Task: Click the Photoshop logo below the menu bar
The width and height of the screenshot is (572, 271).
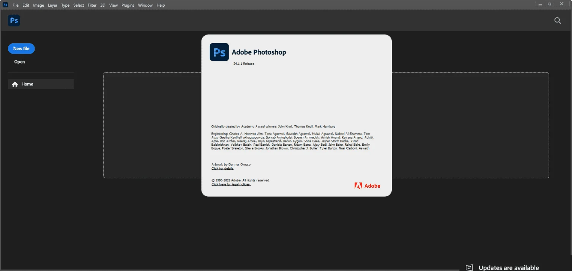Action: (14, 20)
